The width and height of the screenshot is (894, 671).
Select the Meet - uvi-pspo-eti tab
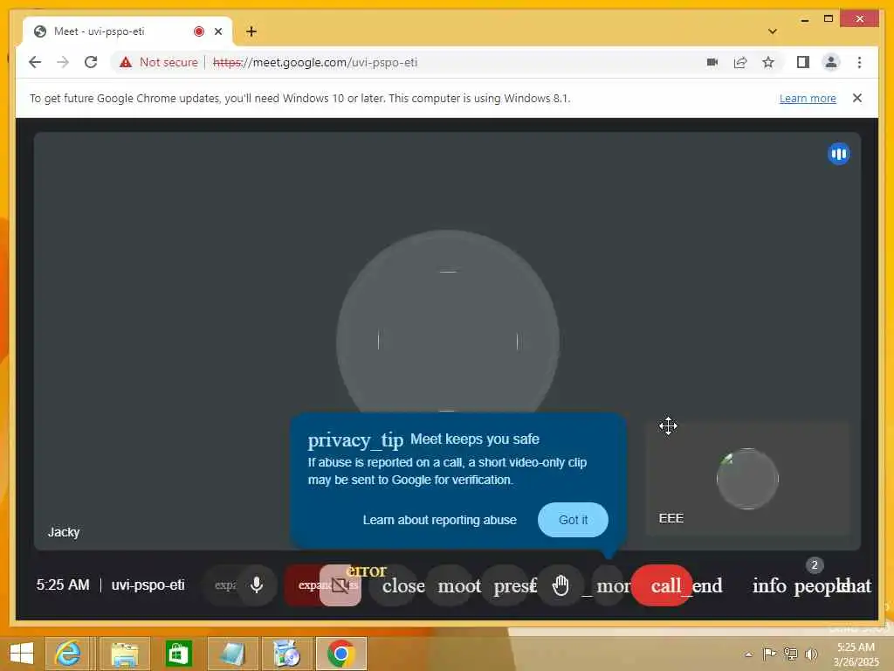point(127,31)
